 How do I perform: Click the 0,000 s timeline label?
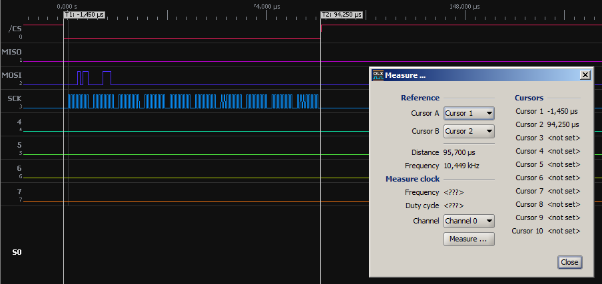(x=67, y=7)
